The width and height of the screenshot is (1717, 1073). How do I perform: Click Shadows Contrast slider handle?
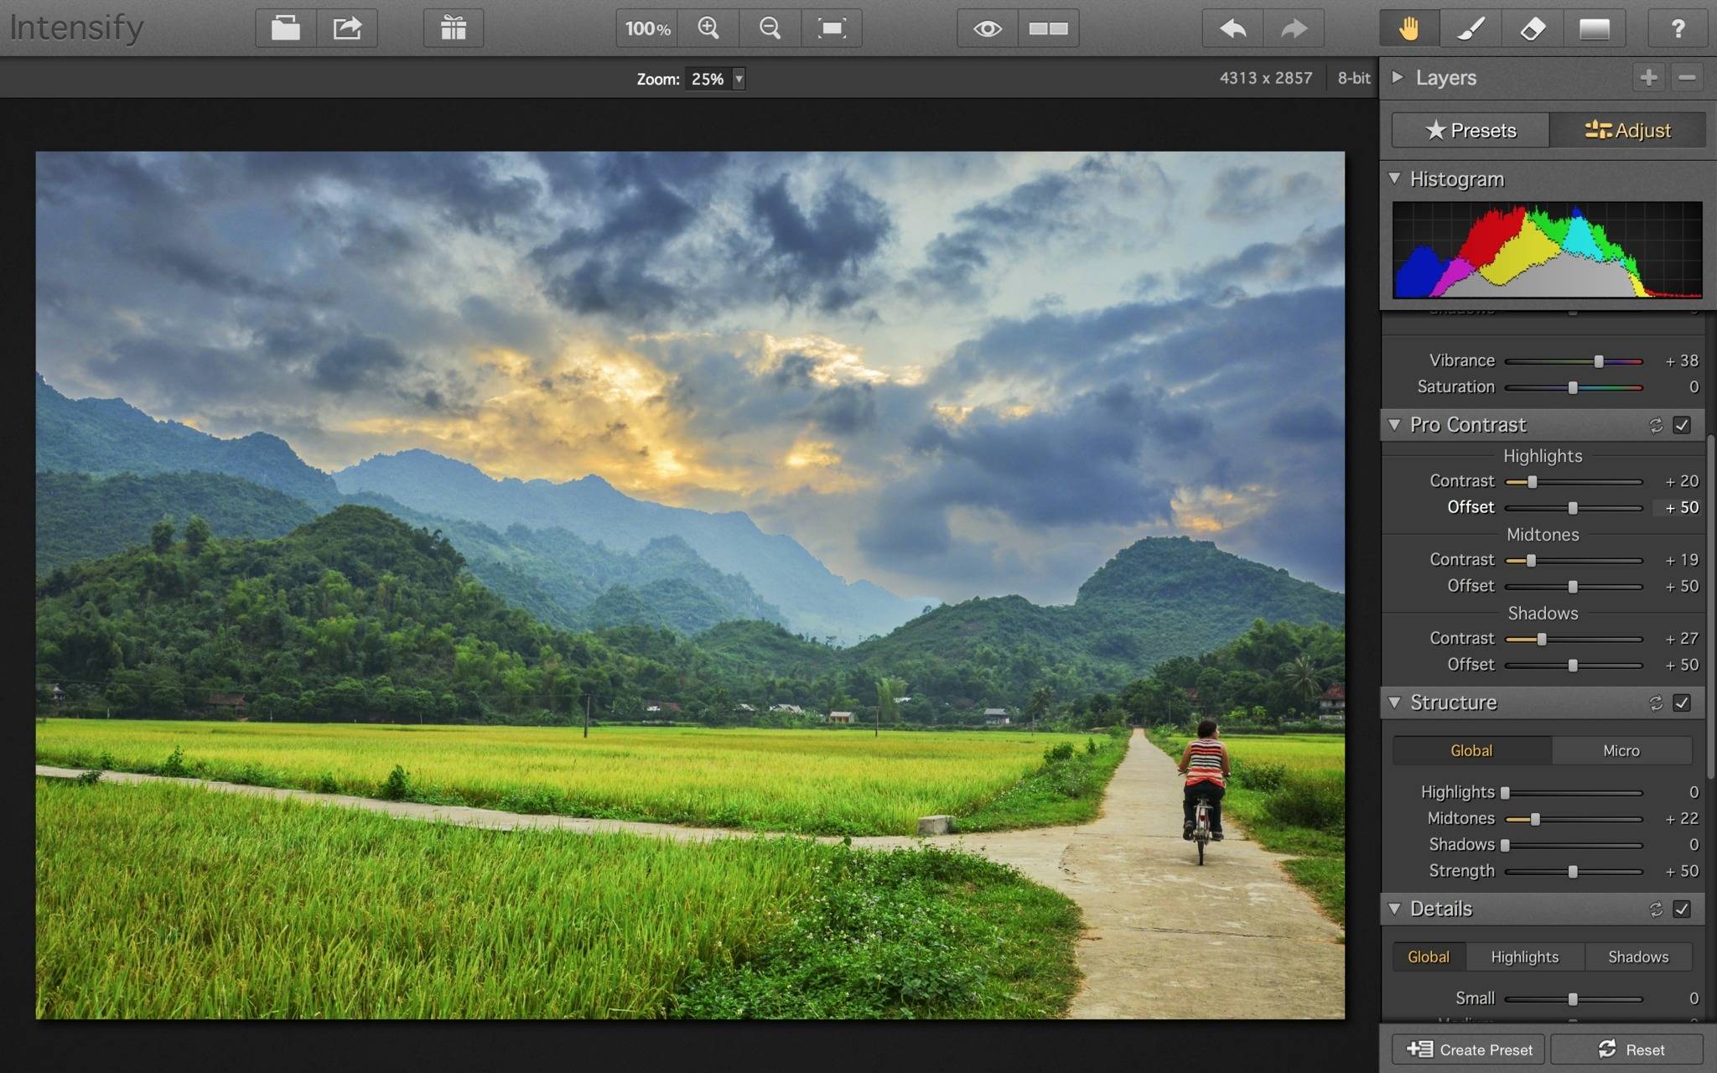coord(1541,640)
